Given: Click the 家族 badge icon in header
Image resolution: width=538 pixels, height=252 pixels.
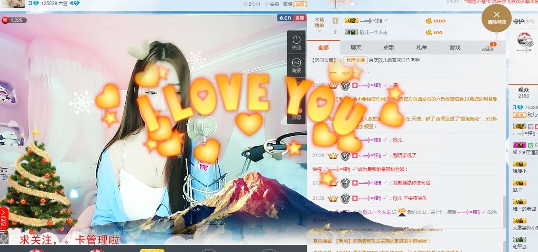Looking at the screenshot, I should pyautogui.click(x=300, y=4).
